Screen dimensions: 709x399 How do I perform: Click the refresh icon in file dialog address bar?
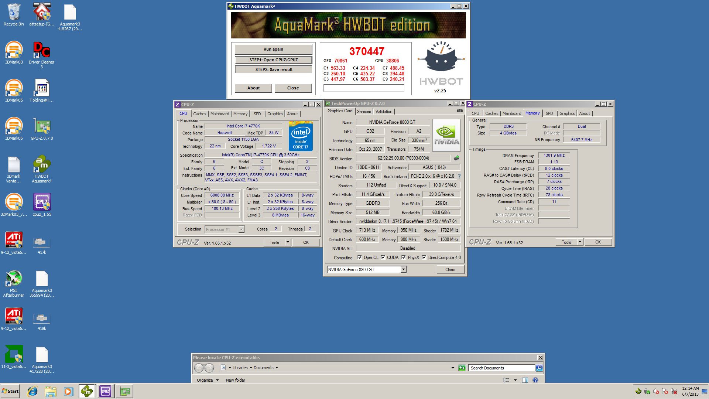(462, 368)
